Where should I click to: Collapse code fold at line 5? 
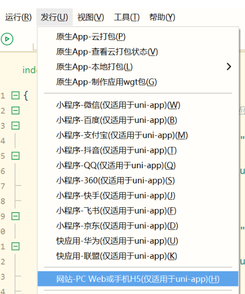(15, 156)
